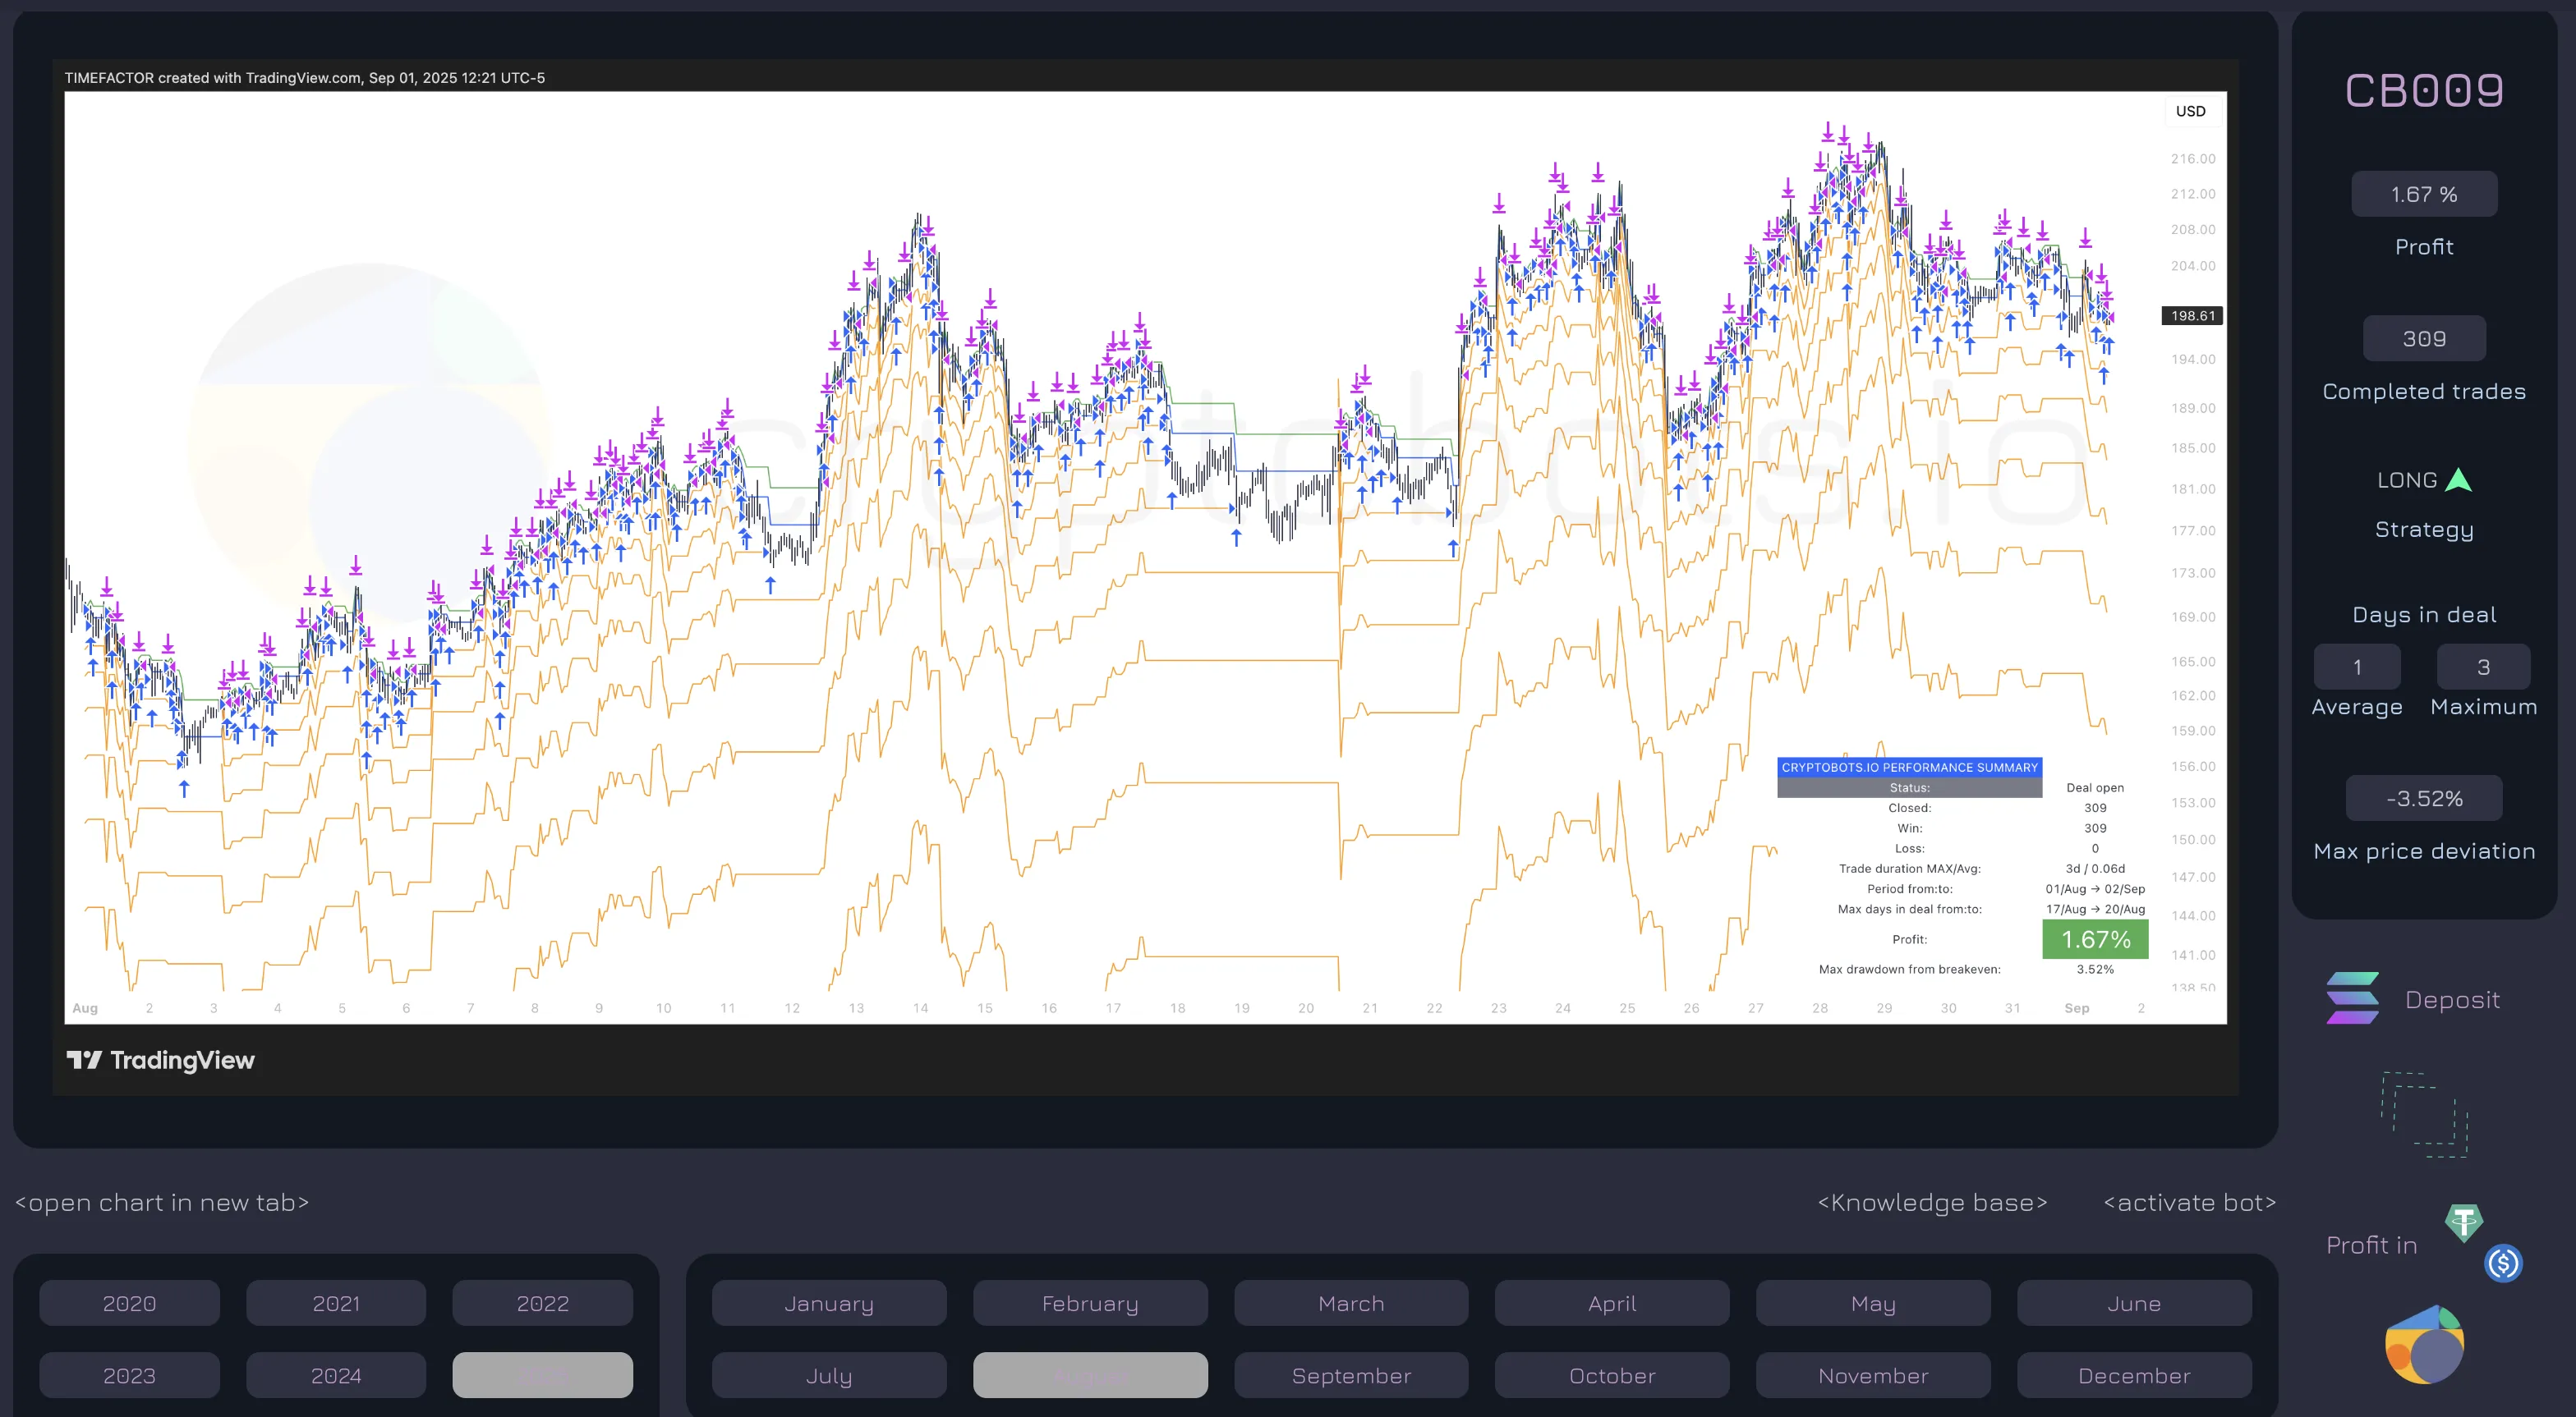The image size is (2576, 1417).
Task: Click the dashed overlapping squares icon
Action: [x=2424, y=1114]
